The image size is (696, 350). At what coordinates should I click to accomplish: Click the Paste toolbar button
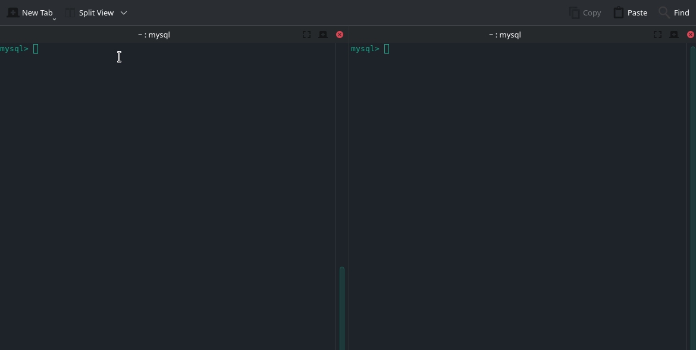coord(631,13)
